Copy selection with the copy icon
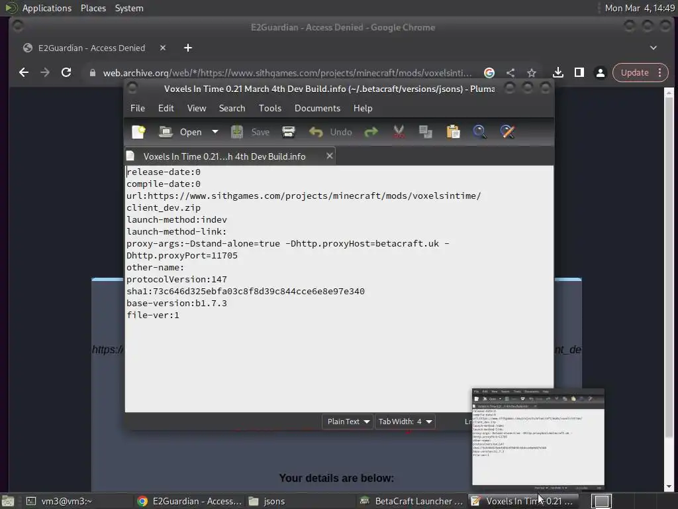 [x=426, y=132]
